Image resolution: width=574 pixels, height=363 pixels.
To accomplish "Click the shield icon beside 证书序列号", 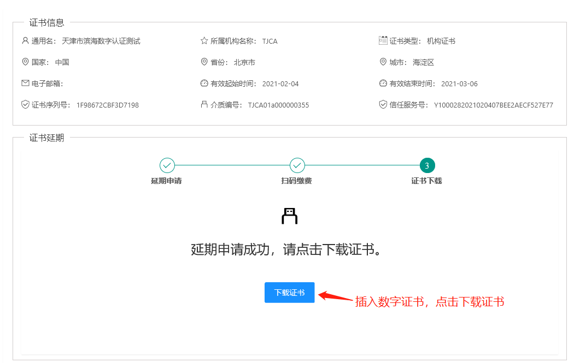I will tap(25, 104).
